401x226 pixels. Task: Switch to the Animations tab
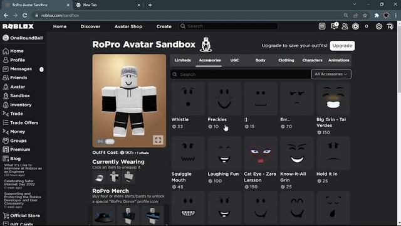338,60
